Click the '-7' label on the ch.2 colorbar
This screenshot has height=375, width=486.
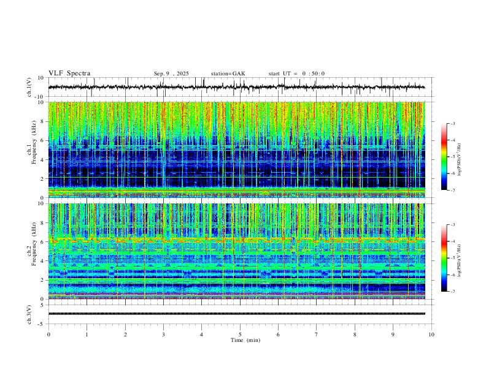[452, 291]
